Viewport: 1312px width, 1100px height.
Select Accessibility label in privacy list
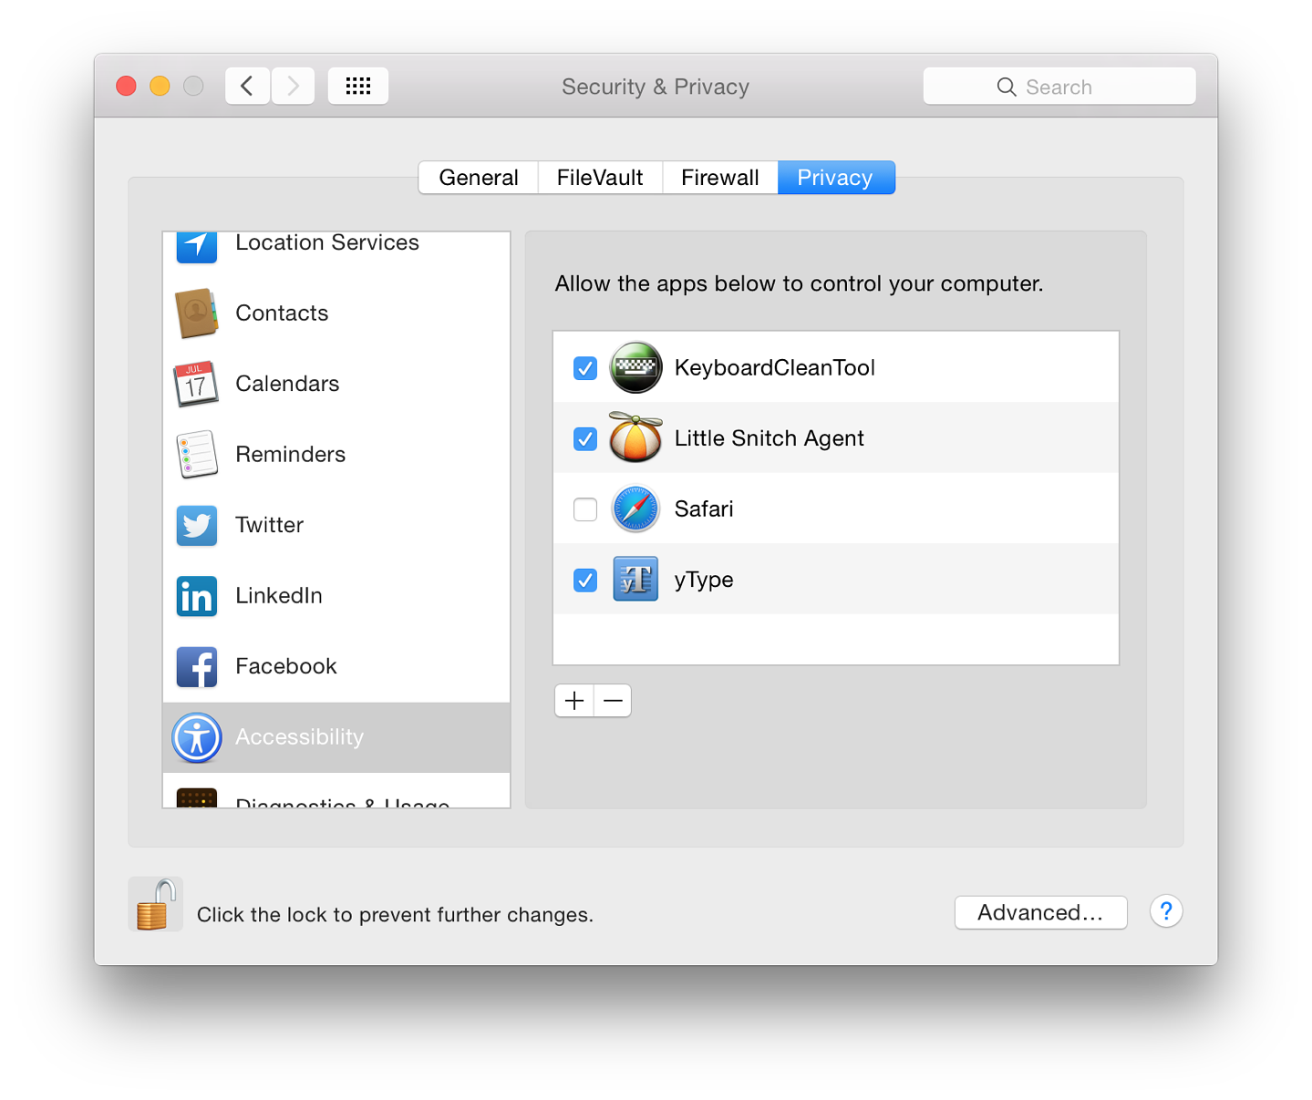[300, 736]
